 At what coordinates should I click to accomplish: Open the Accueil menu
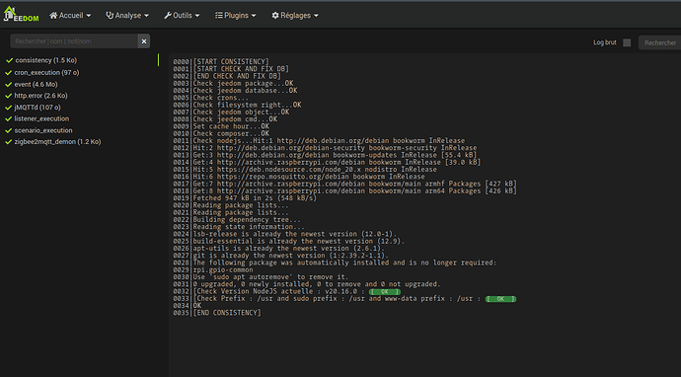click(70, 15)
